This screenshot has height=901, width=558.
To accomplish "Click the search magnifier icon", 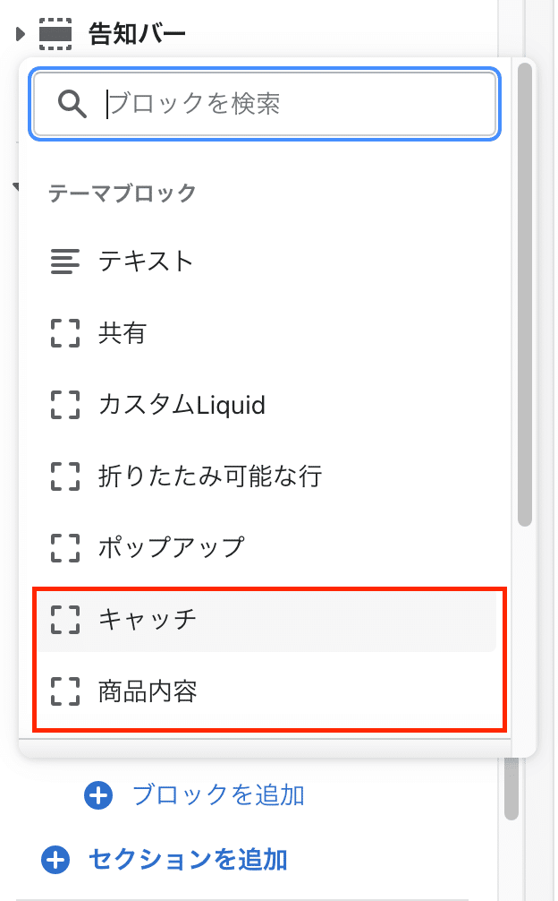I will click(72, 105).
